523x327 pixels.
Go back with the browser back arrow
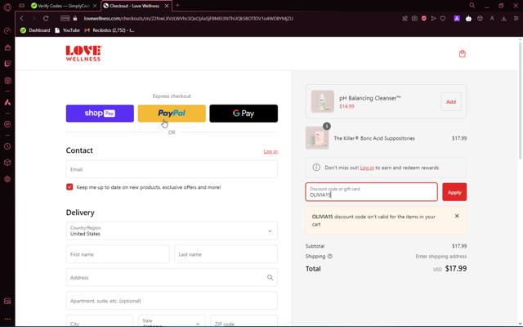22,18
